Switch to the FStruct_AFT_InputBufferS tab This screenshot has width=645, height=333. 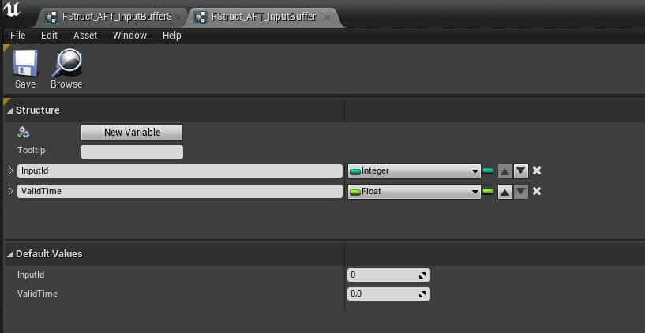point(116,17)
